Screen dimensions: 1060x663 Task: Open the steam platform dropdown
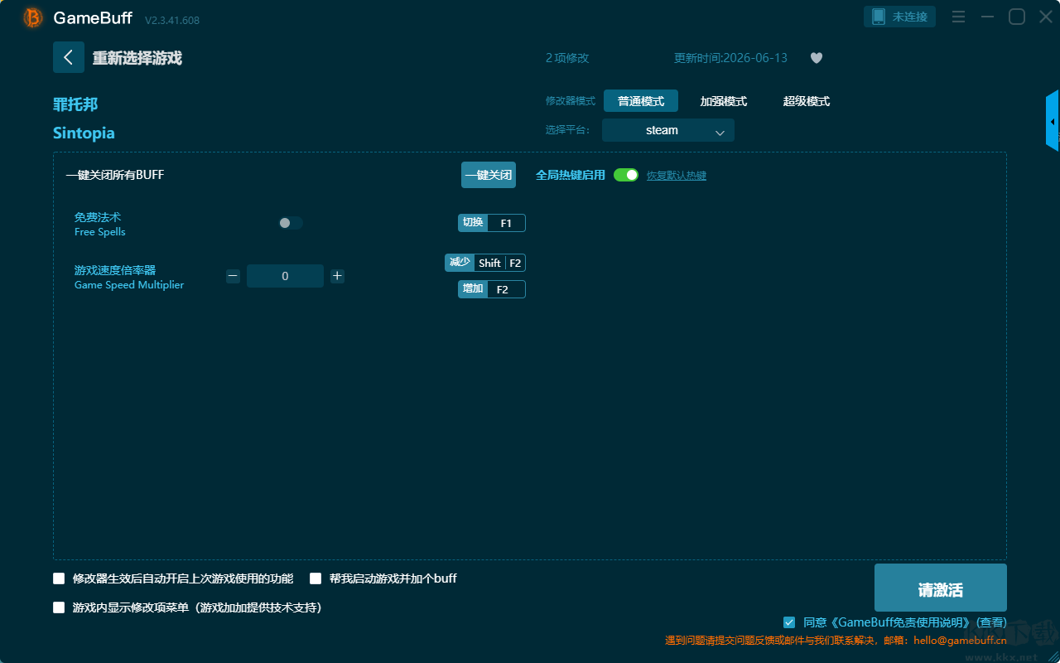coord(668,130)
